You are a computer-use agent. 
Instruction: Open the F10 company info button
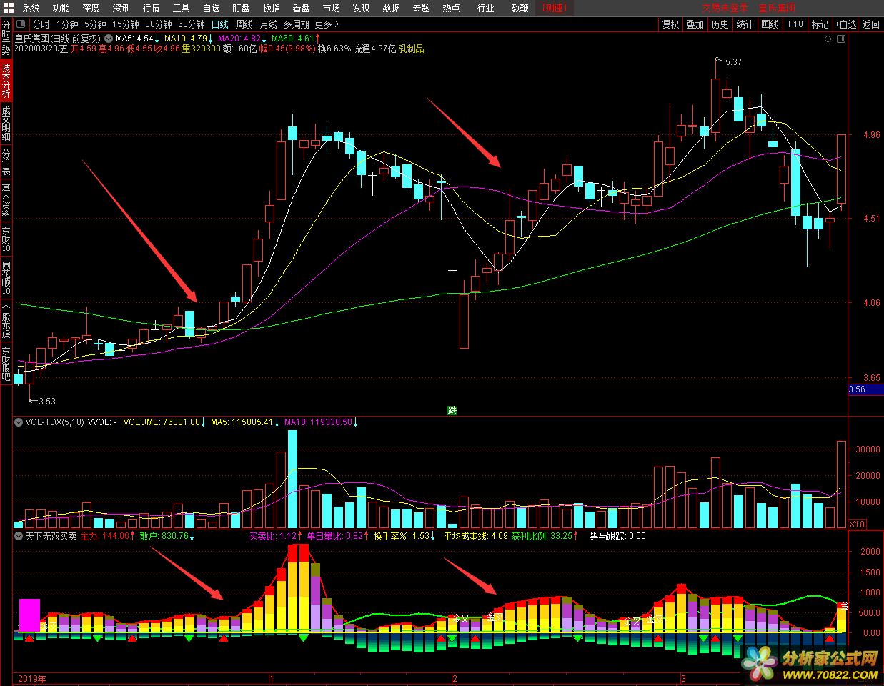coord(795,24)
